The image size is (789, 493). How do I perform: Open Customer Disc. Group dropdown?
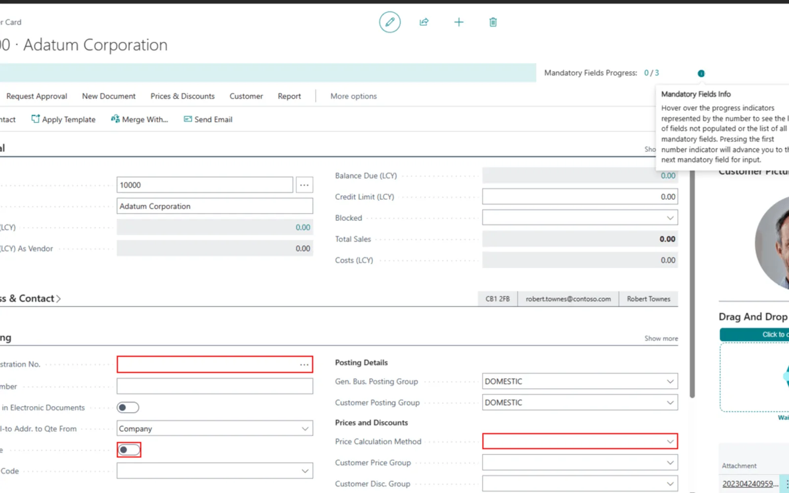[670, 484]
